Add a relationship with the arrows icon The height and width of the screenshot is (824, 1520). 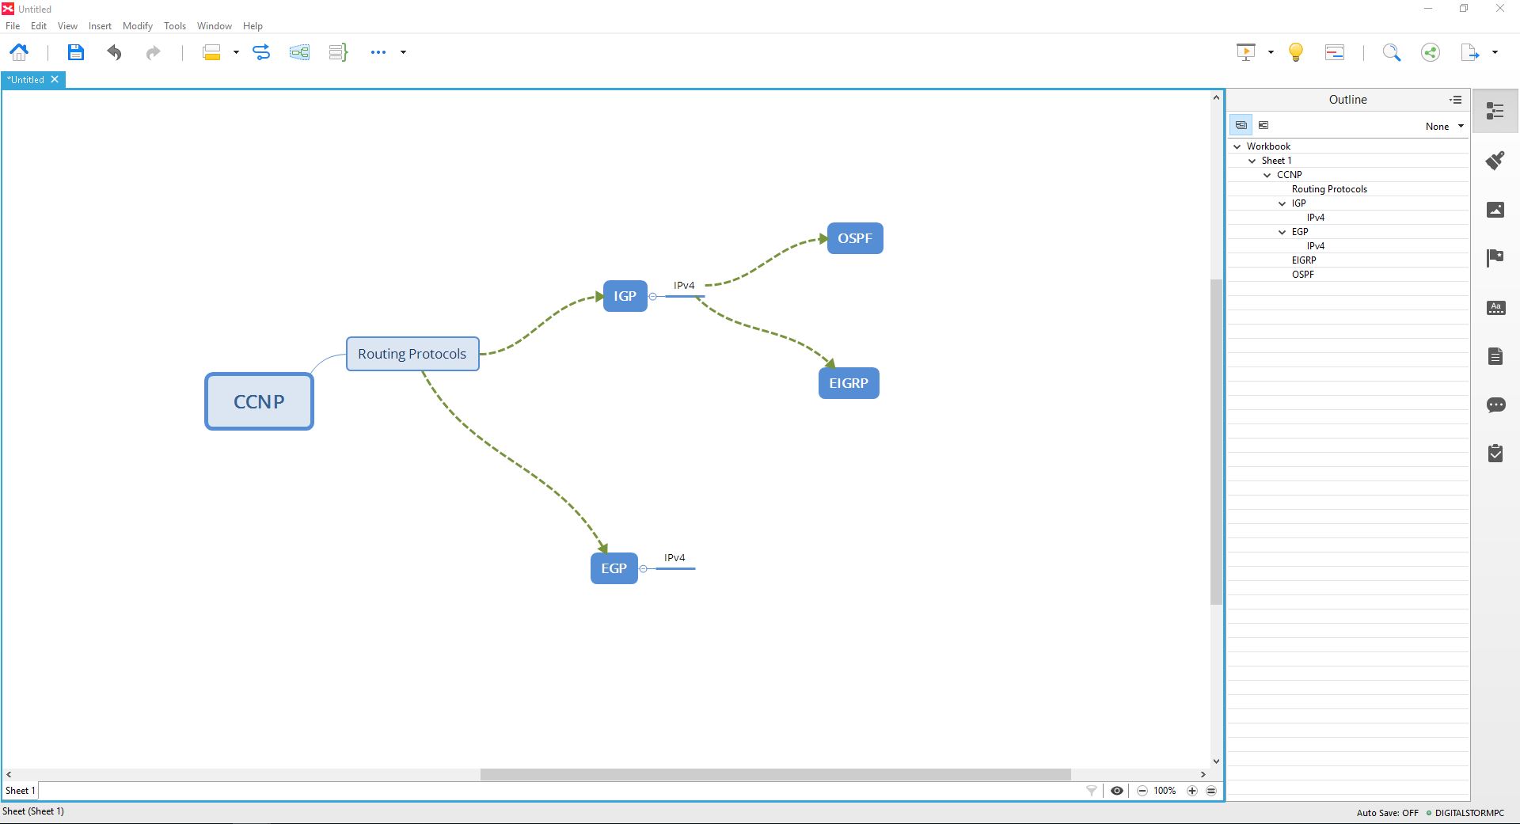point(261,52)
